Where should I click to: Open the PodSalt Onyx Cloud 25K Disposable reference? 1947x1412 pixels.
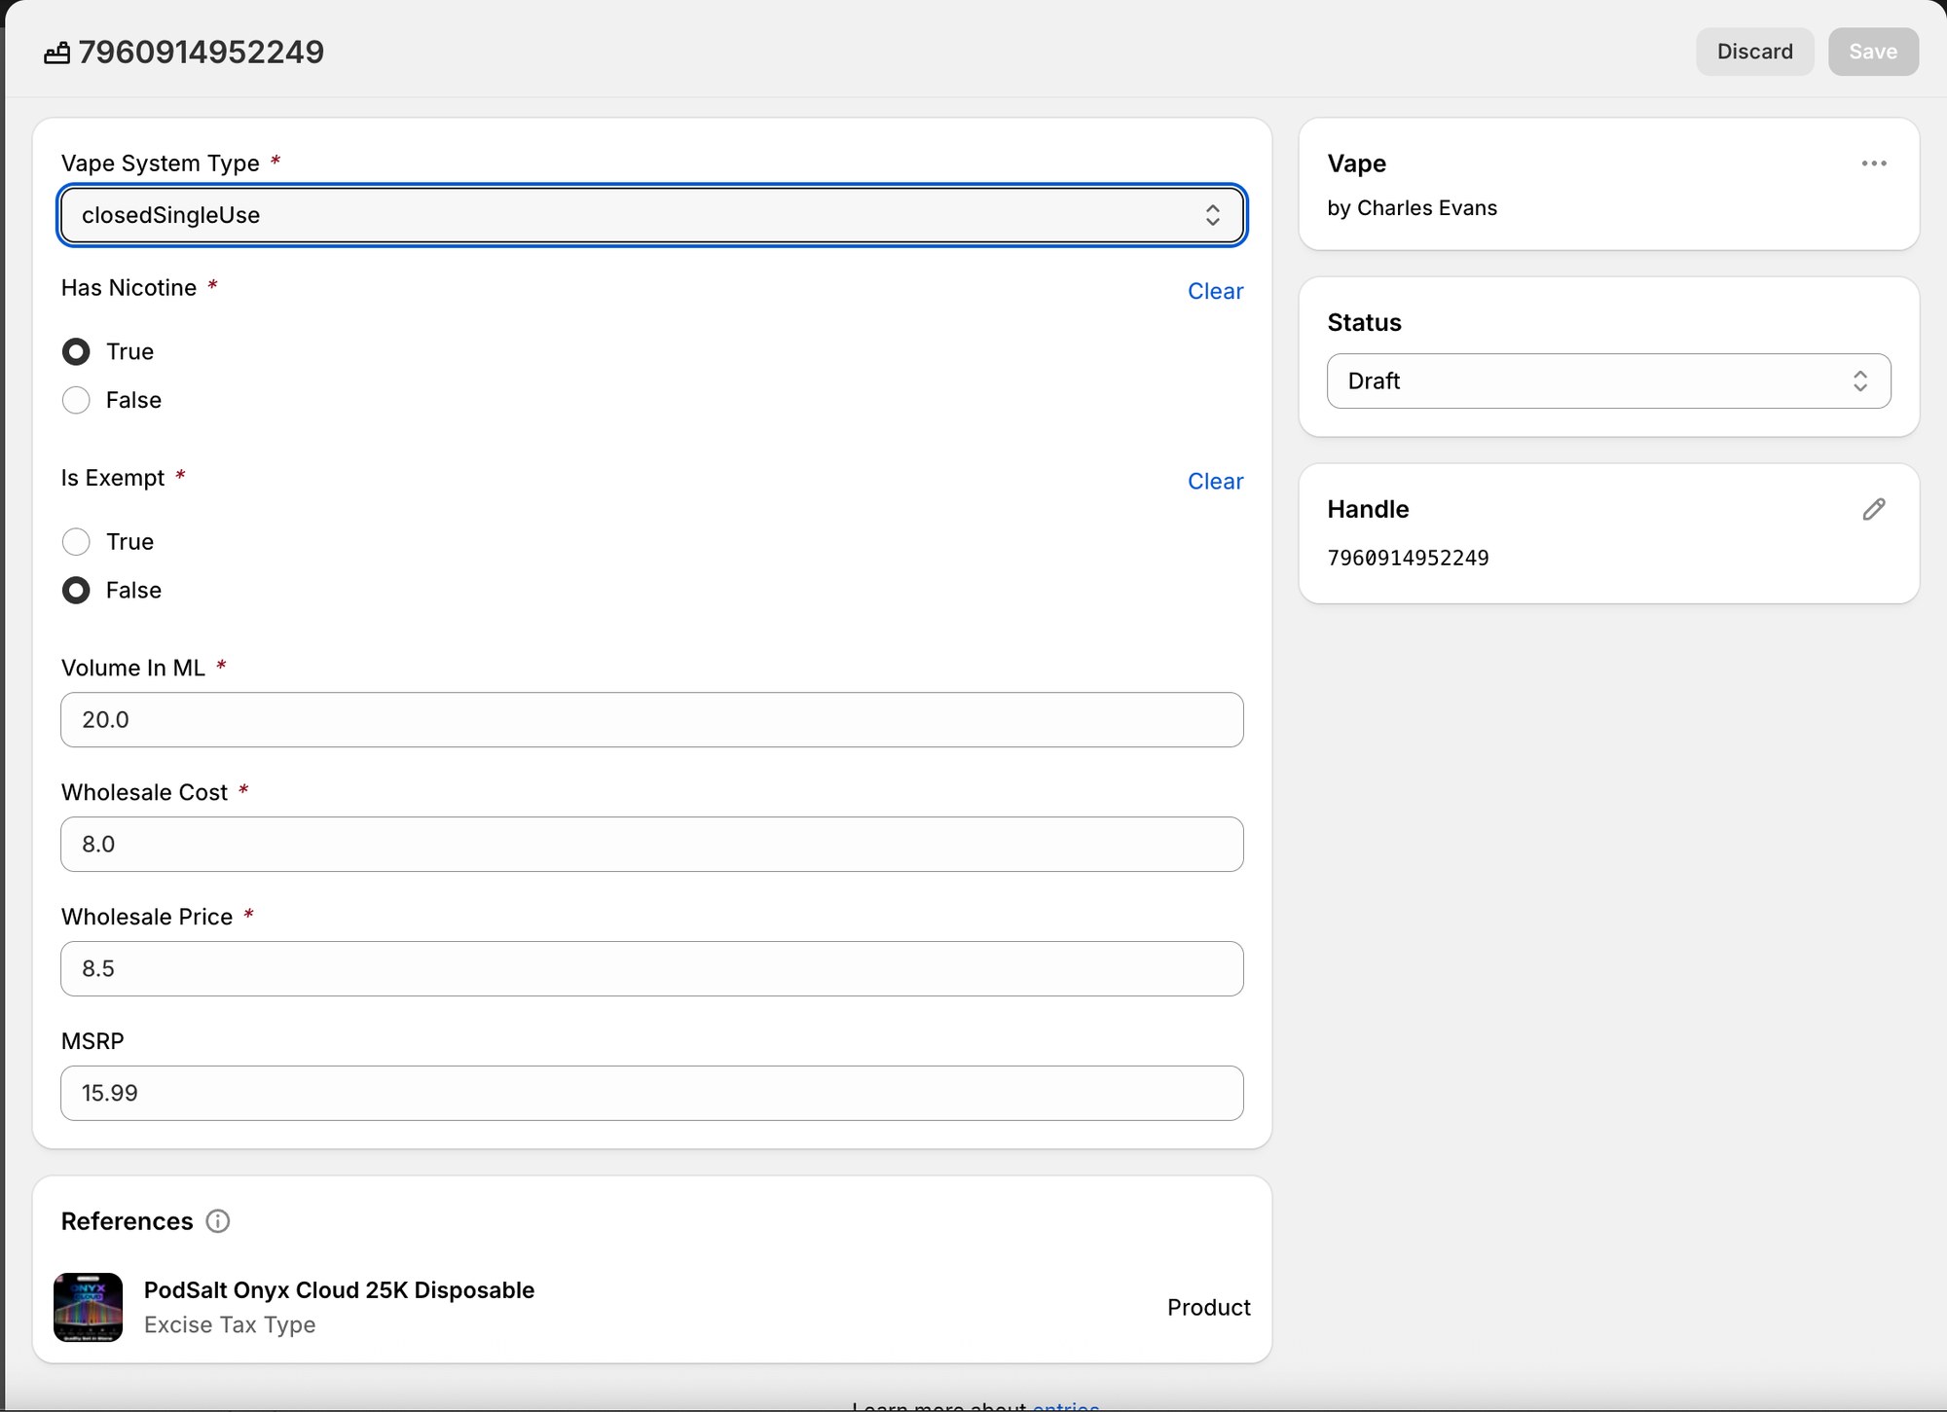pos(339,1290)
